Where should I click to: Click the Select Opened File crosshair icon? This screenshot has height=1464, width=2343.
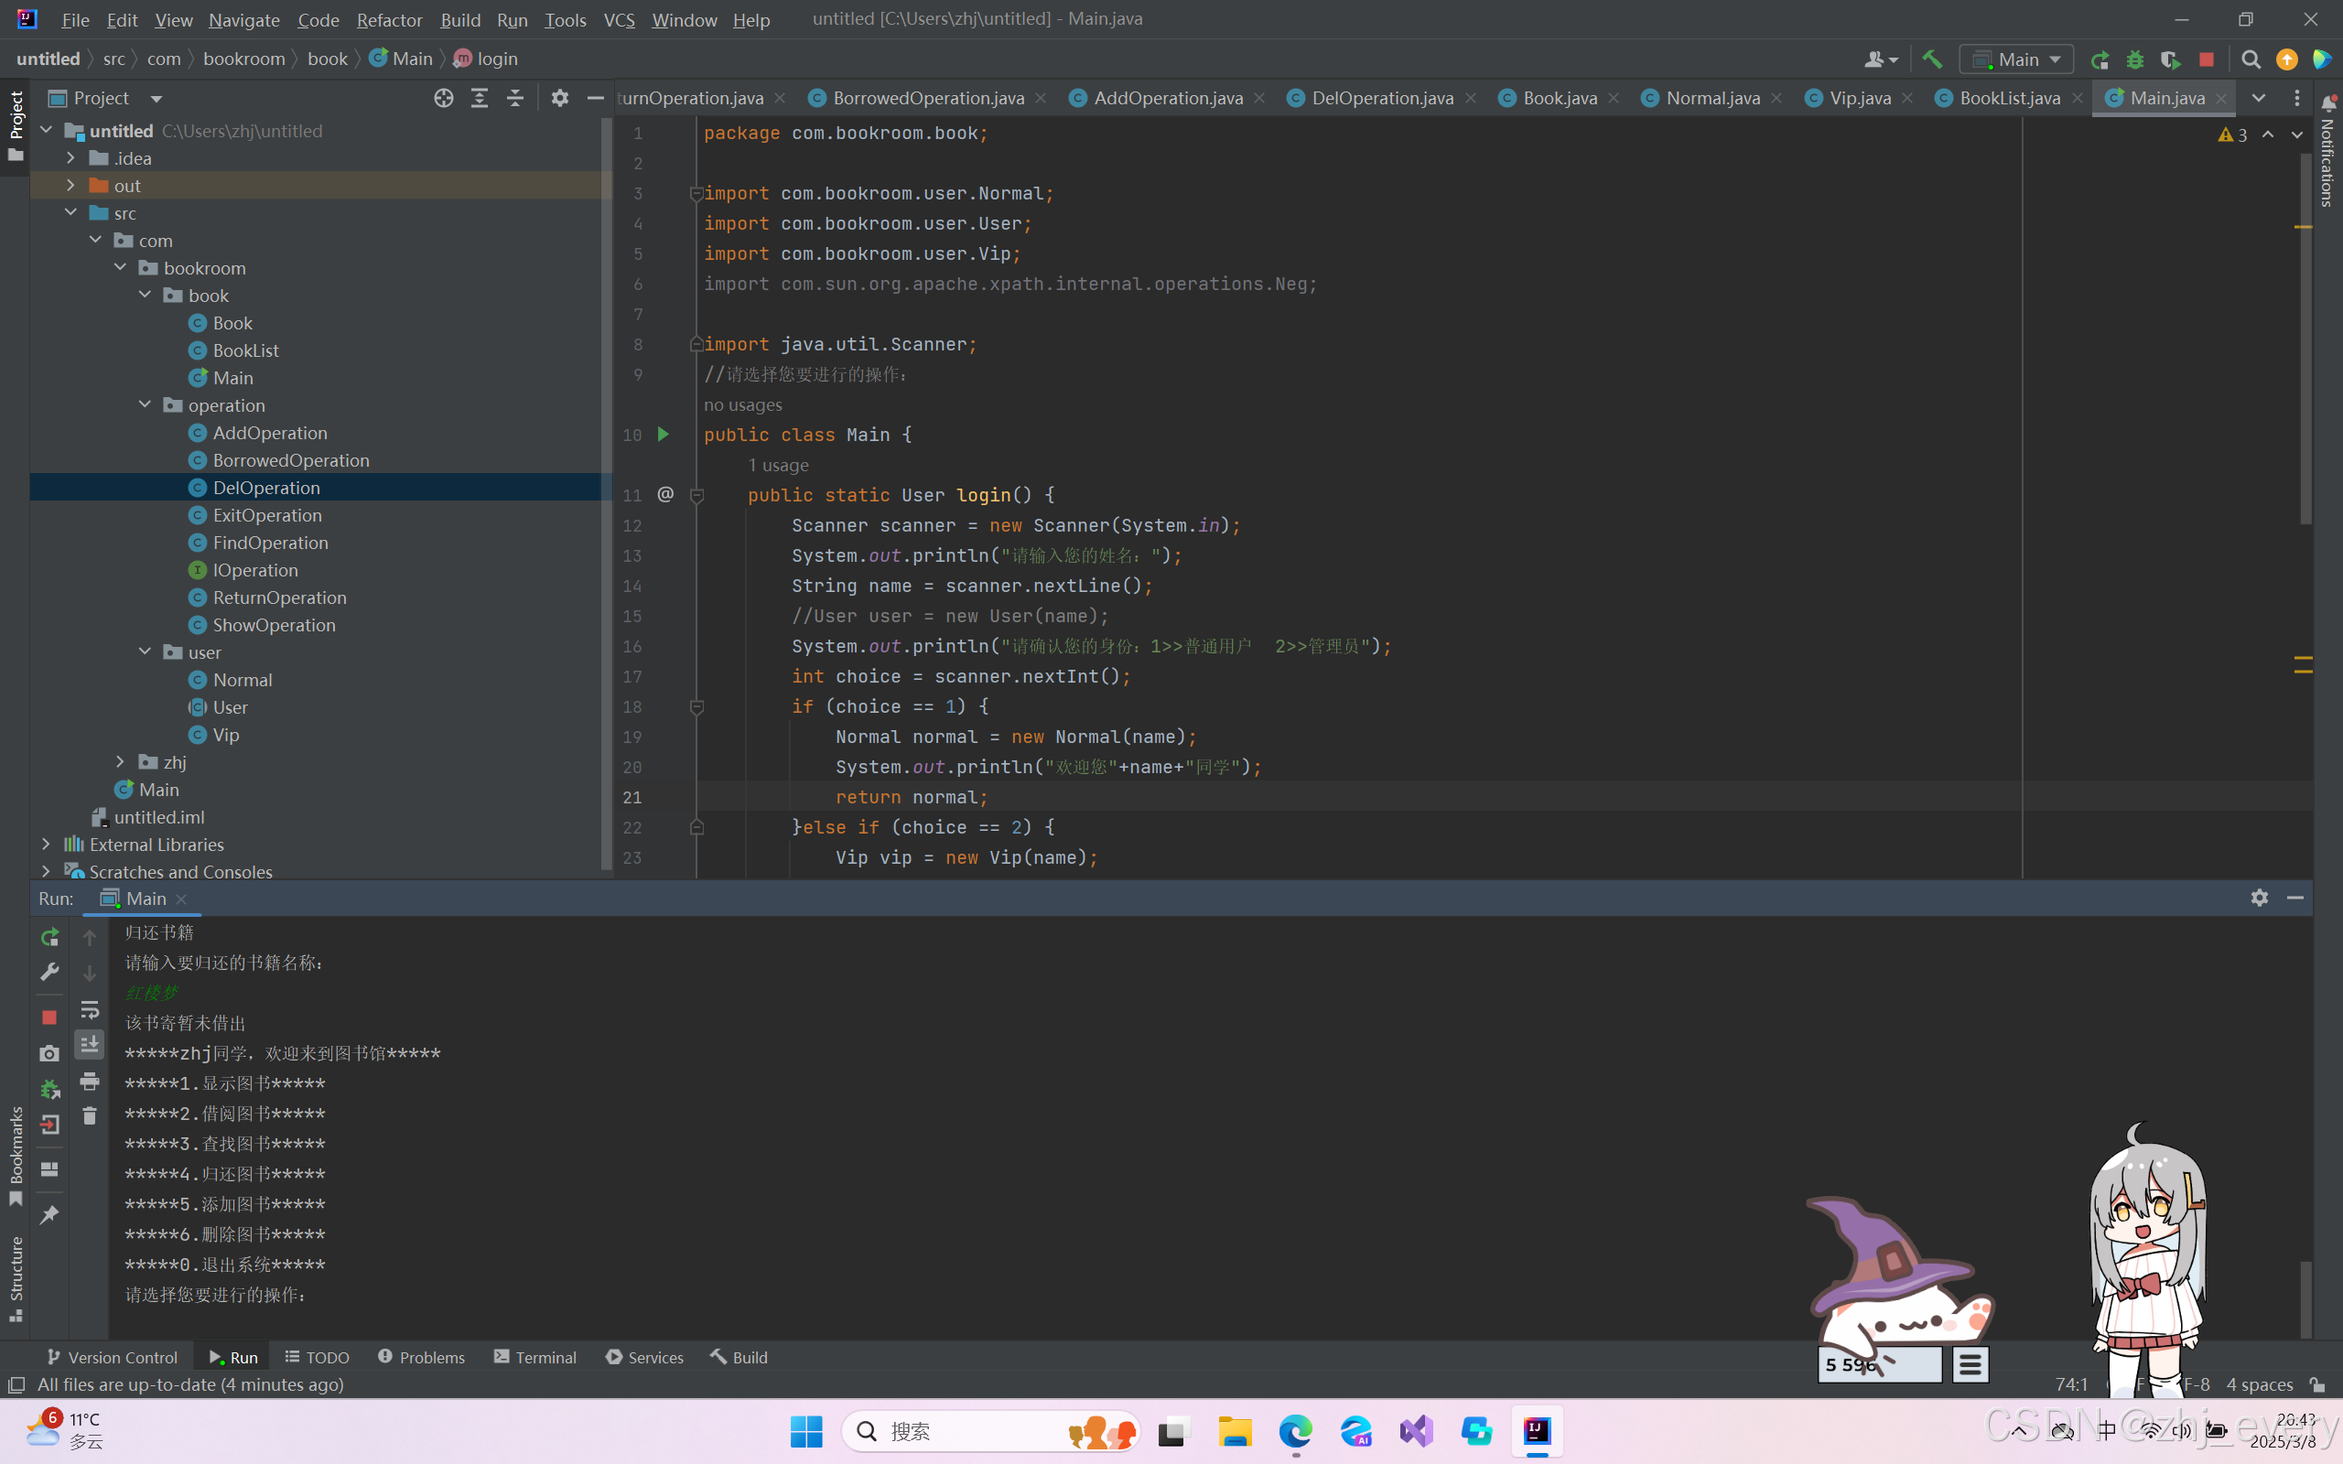443,98
